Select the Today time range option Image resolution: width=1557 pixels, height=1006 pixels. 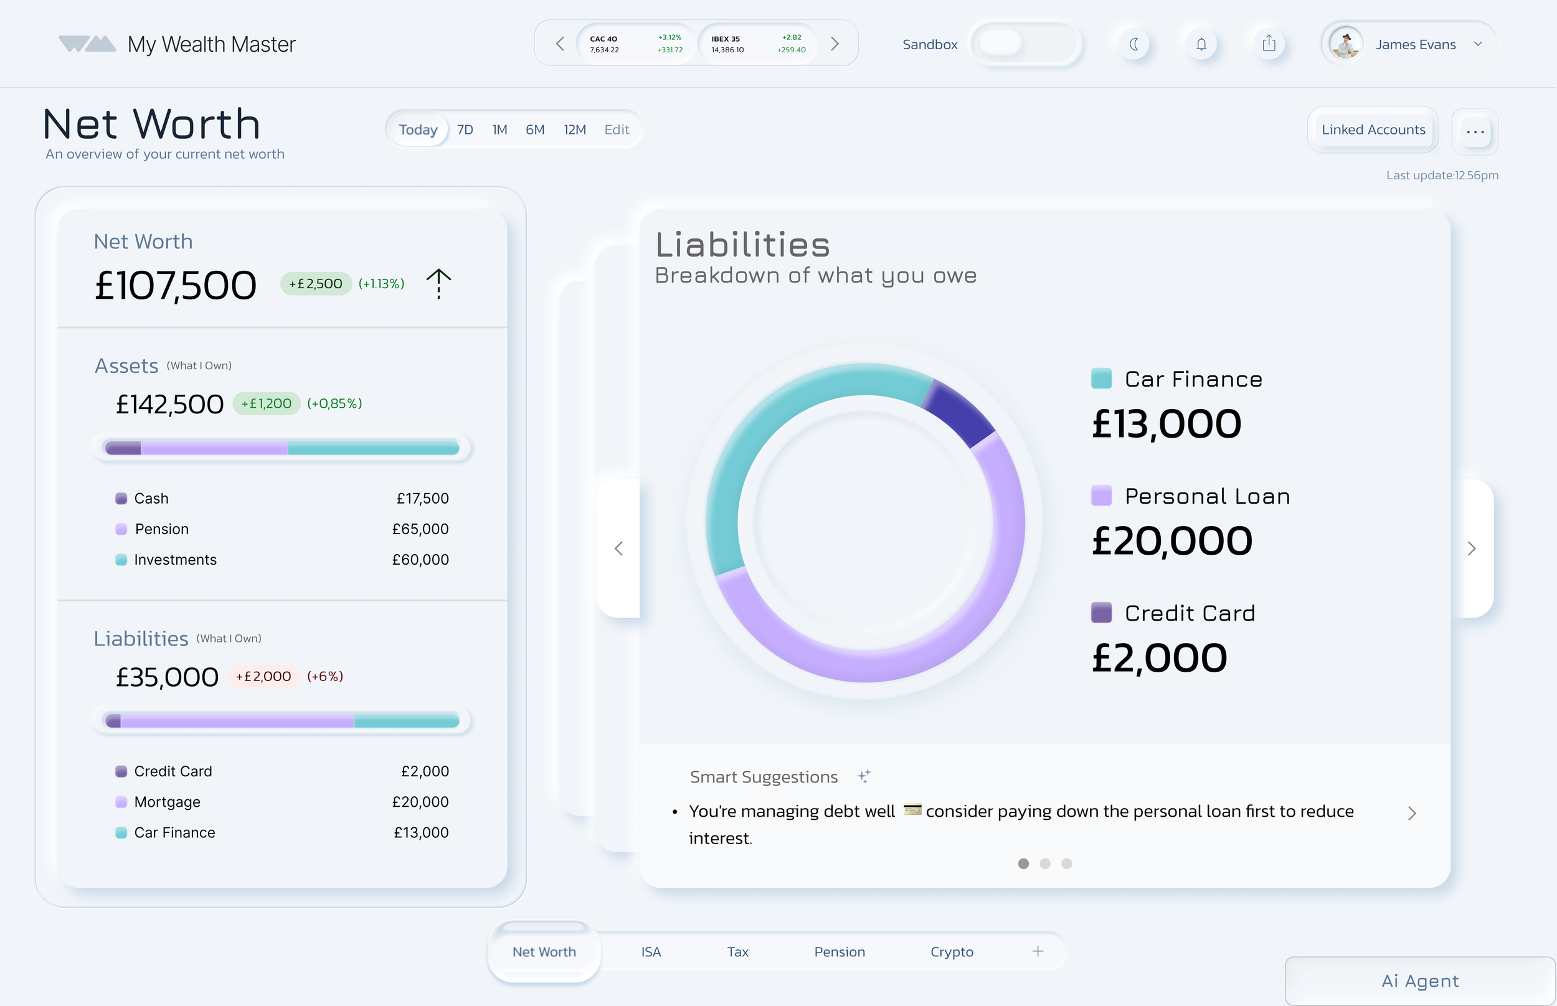(417, 129)
